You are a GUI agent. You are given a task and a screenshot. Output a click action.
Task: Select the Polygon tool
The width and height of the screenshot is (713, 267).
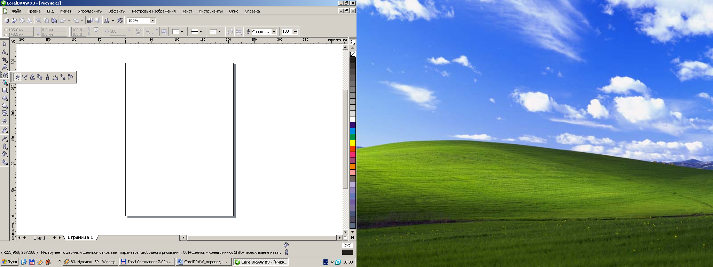(x=5, y=105)
